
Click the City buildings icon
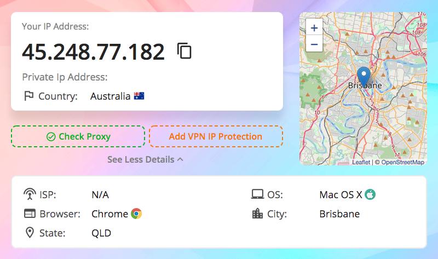tap(257, 214)
